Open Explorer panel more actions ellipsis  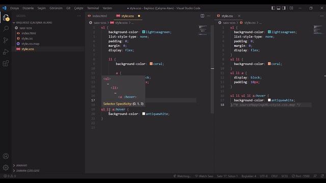tap(79, 16)
